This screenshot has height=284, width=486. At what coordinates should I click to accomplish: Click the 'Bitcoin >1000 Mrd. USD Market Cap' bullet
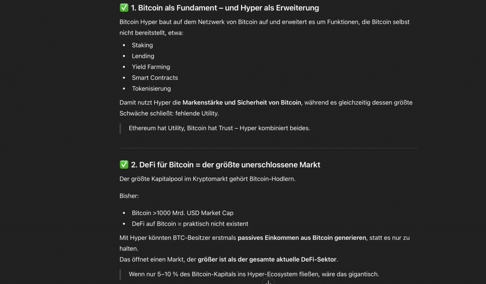point(183,213)
